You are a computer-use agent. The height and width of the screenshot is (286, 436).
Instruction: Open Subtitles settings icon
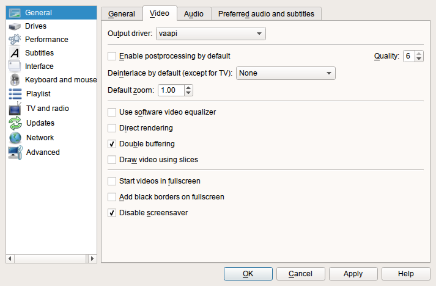point(15,52)
